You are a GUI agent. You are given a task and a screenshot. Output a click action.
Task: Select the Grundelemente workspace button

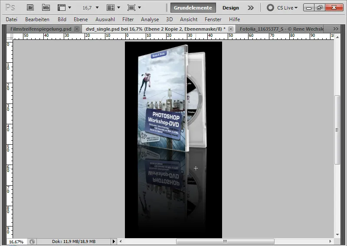pyautogui.click(x=193, y=8)
